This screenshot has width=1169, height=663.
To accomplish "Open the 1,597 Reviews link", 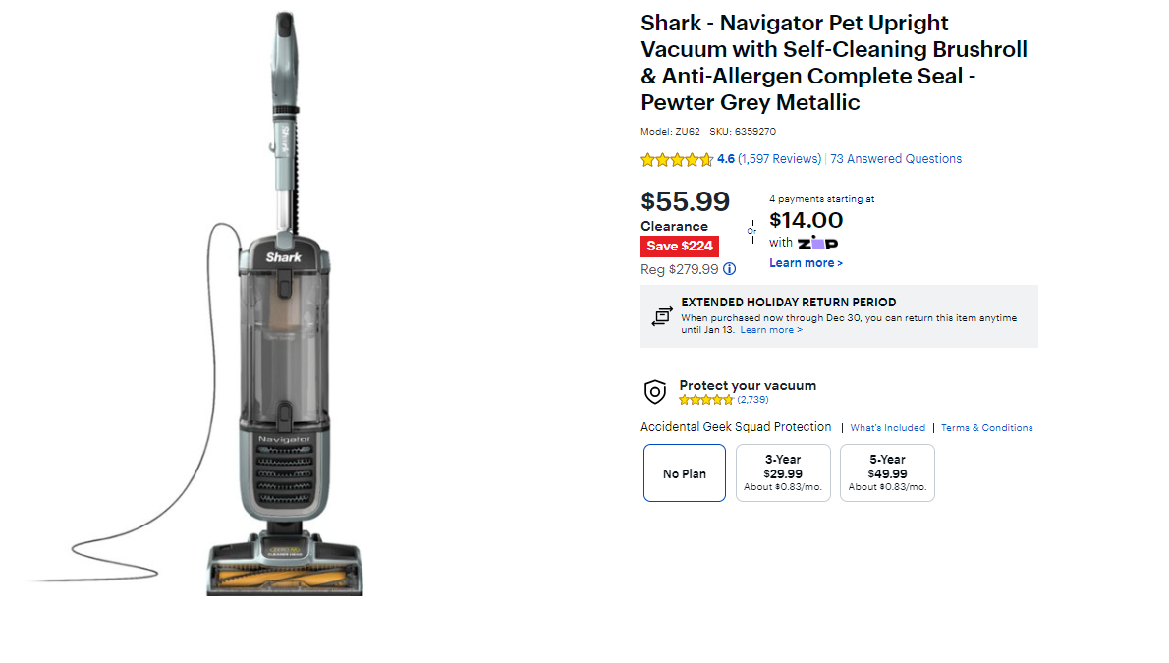I will [x=779, y=158].
